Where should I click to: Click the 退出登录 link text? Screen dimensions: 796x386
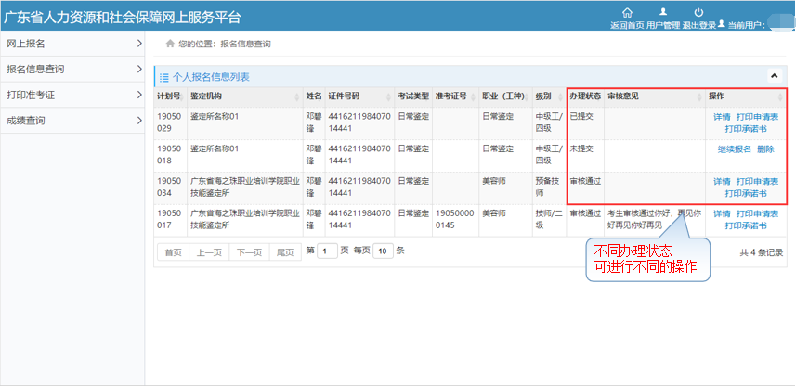(699, 25)
